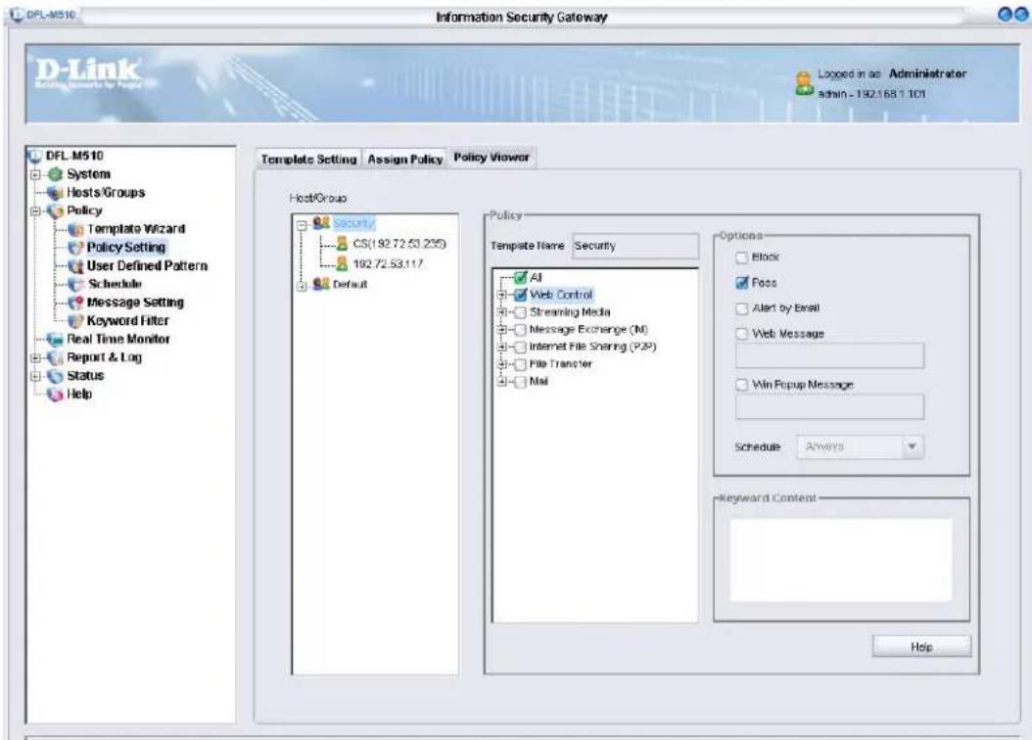Click the CS(192.72.53.235) host icon

(x=343, y=244)
